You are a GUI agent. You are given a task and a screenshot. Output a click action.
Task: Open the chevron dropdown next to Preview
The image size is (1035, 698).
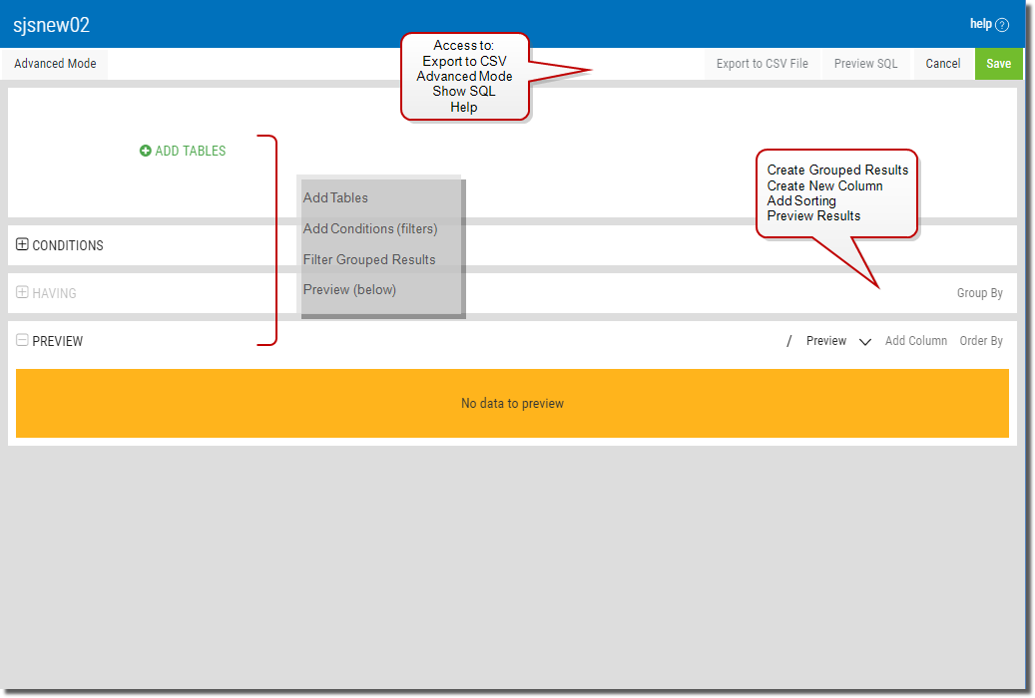(x=865, y=341)
